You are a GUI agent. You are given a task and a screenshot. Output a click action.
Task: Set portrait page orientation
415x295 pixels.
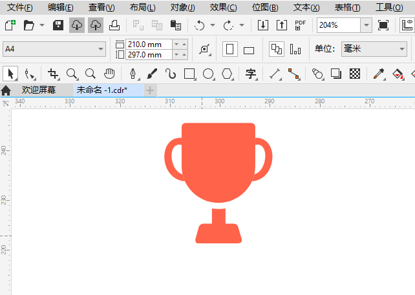[229, 49]
